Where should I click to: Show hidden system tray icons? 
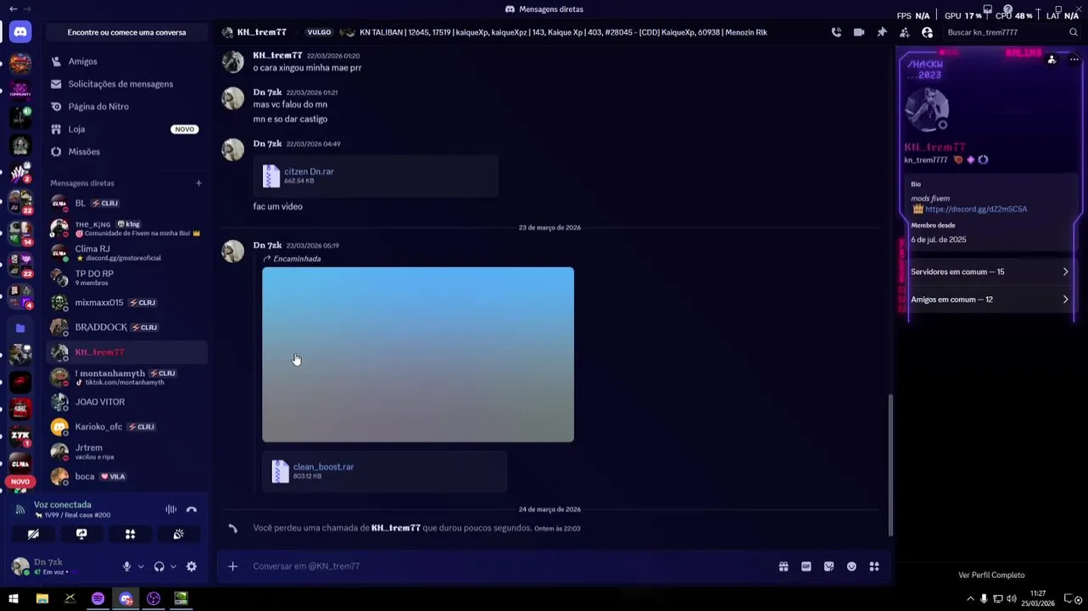click(x=970, y=599)
